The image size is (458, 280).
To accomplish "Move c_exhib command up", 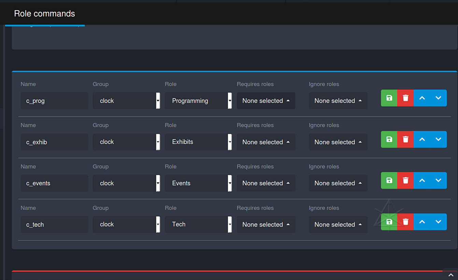I will (x=422, y=139).
